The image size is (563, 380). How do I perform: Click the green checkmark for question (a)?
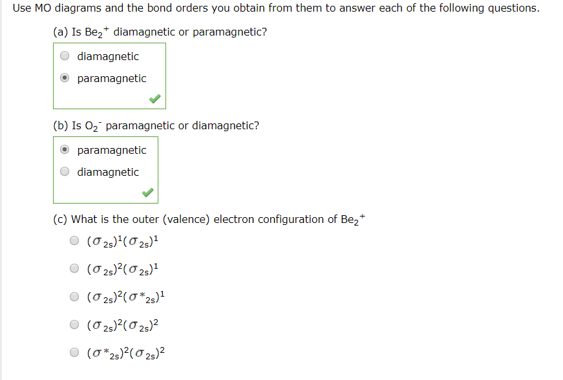click(x=153, y=99)
